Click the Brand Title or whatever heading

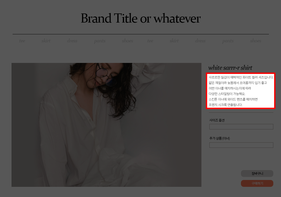[141, 18]
